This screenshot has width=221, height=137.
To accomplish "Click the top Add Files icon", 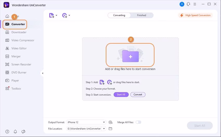I will pos(51,15).
